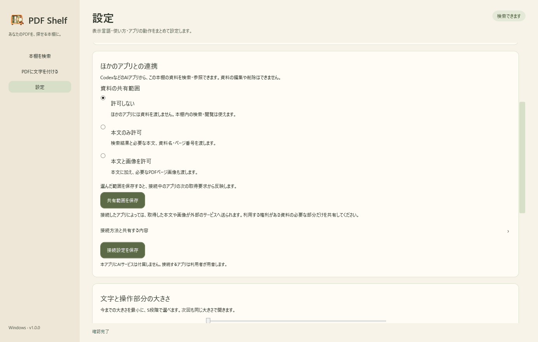Click the 文字と操作部分の大きさ heading

(135, 299)
